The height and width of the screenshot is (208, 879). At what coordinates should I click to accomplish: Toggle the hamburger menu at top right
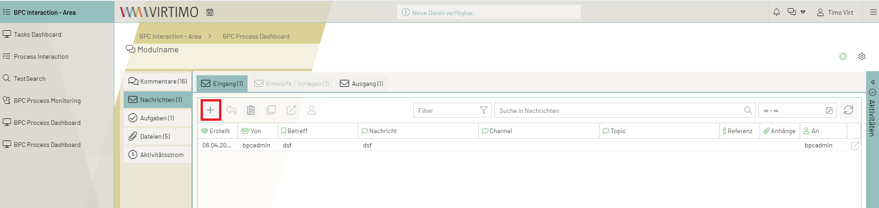click(x=873, y=12)
